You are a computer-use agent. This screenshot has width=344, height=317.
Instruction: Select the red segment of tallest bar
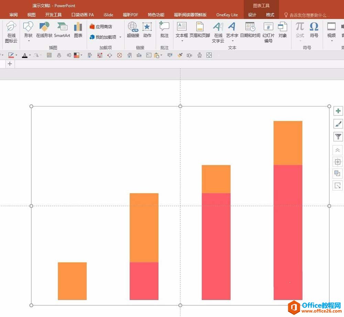click(288, 232)
